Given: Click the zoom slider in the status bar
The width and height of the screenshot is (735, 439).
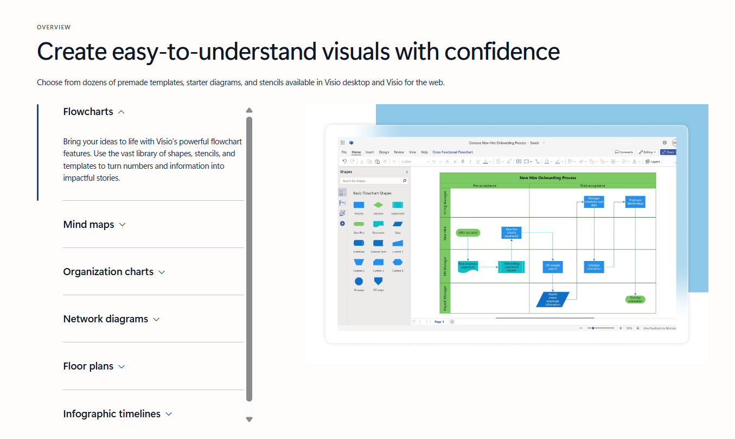Looking at the screenshot, I should coord(601,328).
